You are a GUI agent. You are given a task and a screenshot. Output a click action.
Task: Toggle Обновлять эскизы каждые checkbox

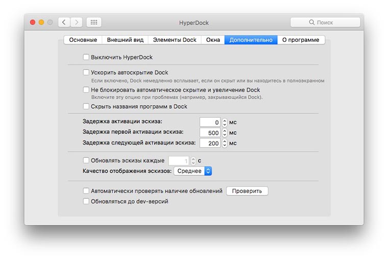pyautogui.click(x=86, y=160)
